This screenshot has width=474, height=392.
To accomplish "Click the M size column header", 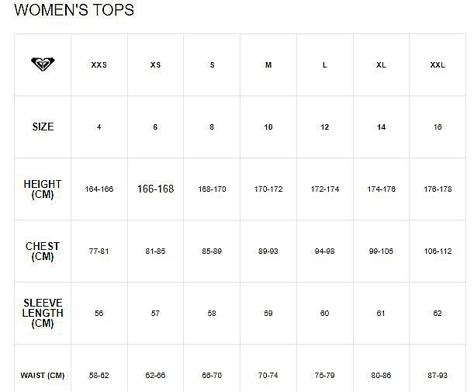I will pyautogui.click(x=268, y=65).
